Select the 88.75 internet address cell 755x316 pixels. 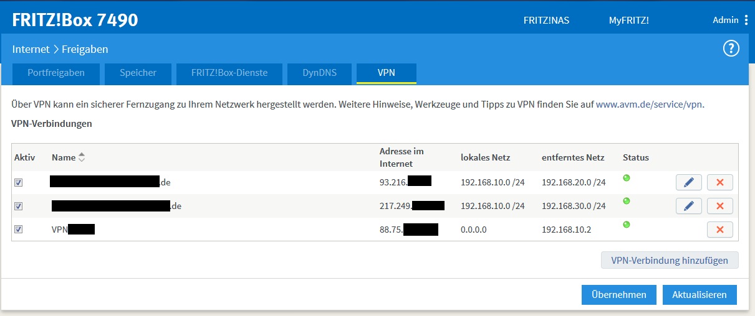(409, 230)
